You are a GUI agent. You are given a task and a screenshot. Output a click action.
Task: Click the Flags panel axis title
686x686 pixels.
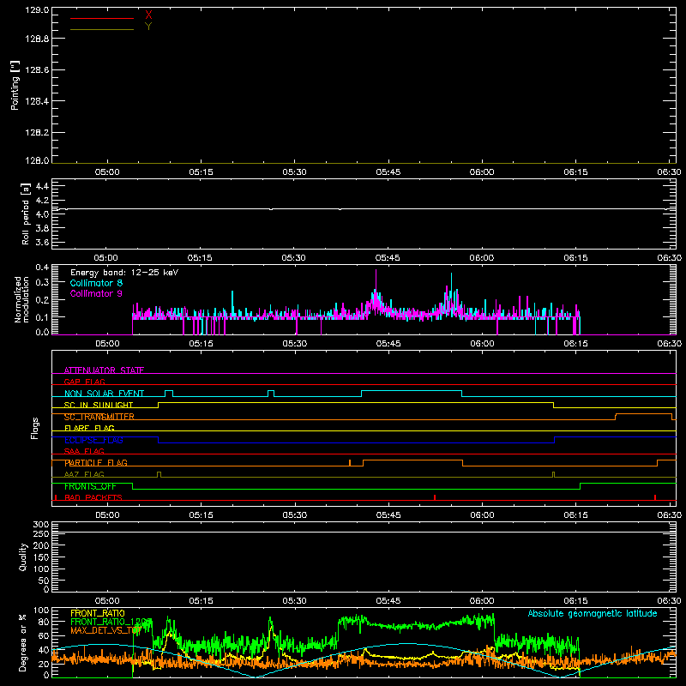[x=34, y=428]
